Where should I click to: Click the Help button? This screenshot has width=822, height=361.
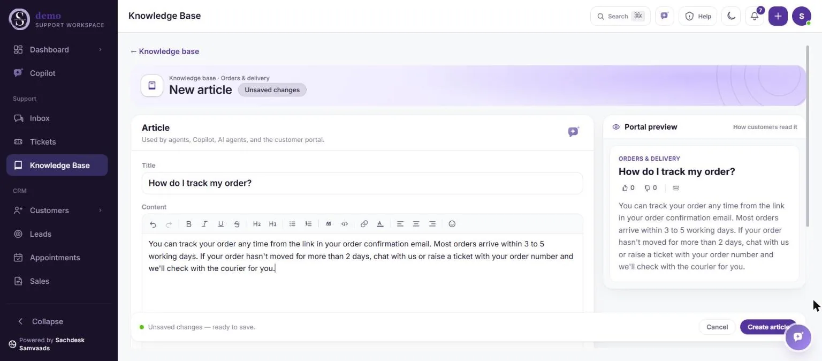tap(698, 16)
